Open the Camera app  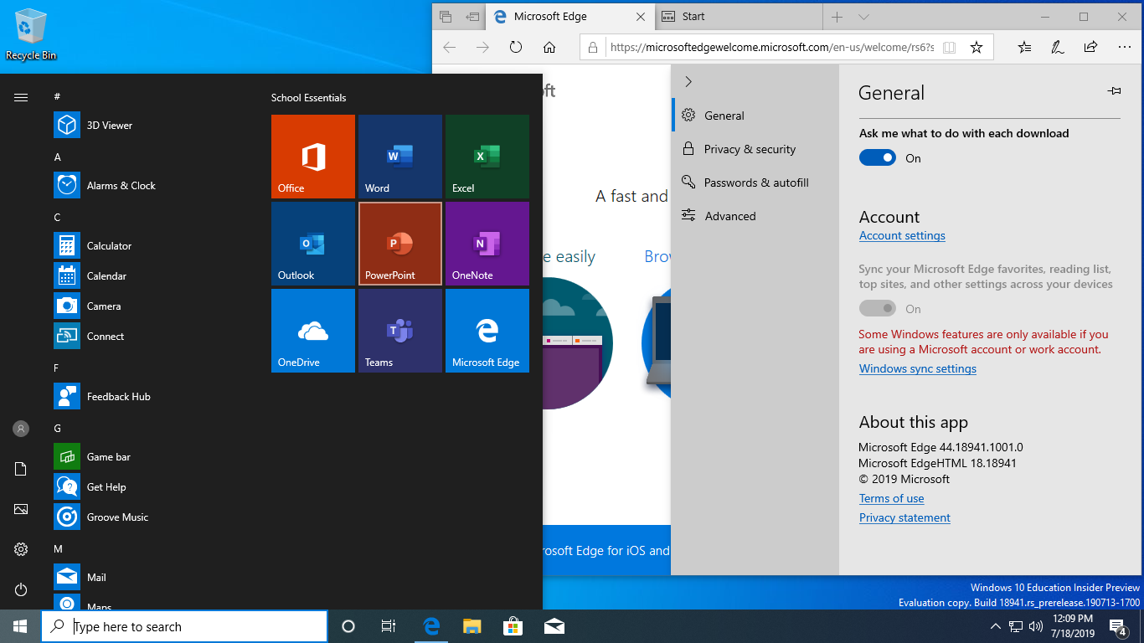point(151,306)
